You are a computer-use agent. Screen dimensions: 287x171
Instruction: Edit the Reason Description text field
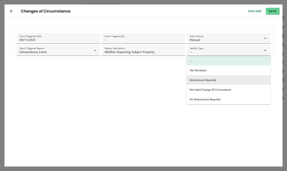pyautogui.click(x=143, y=52)
